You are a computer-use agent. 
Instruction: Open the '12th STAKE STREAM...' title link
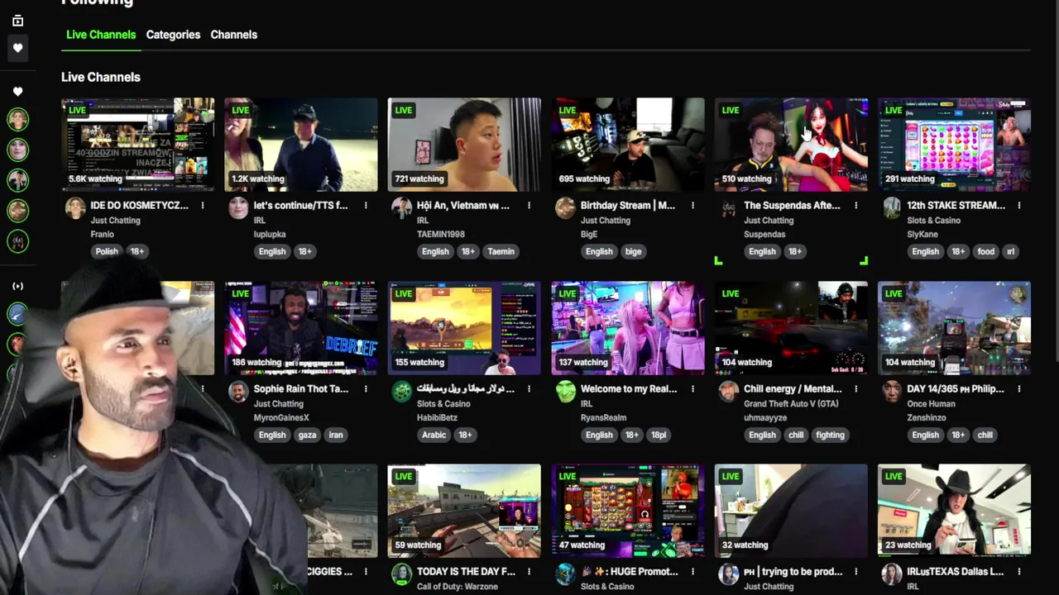click(956, 205)
